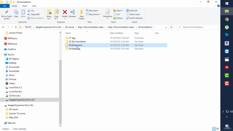
Task: Open Photoshop from the taskbar
Action: point(227,35)
